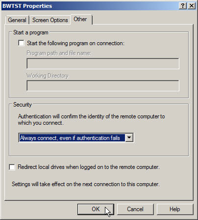This screenshot has height=220, width=198.
Task: Click the Program path and file name field
Action: coord(103,64)
